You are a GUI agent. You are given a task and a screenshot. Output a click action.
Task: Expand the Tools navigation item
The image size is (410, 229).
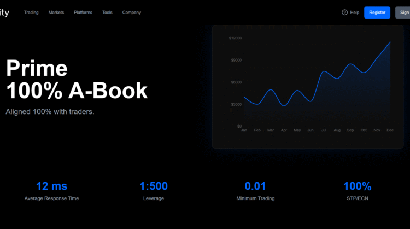(x=107, y=13)
